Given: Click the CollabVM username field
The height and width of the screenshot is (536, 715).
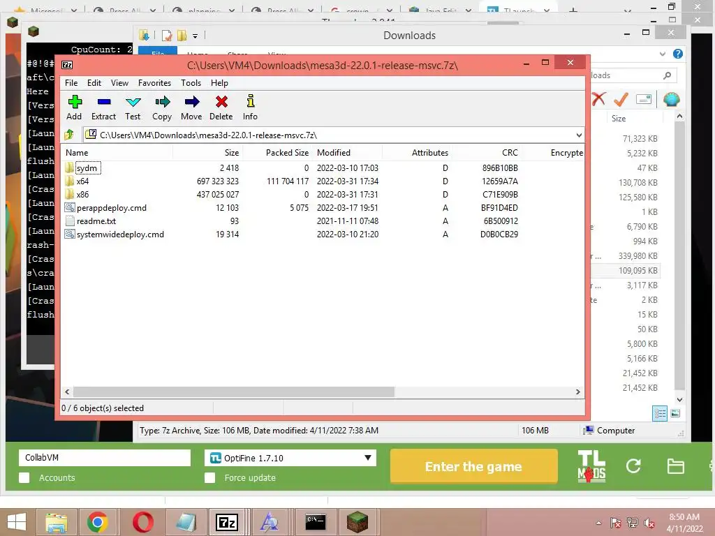Looking at the screenshot, I should click(x=105, y=458).
